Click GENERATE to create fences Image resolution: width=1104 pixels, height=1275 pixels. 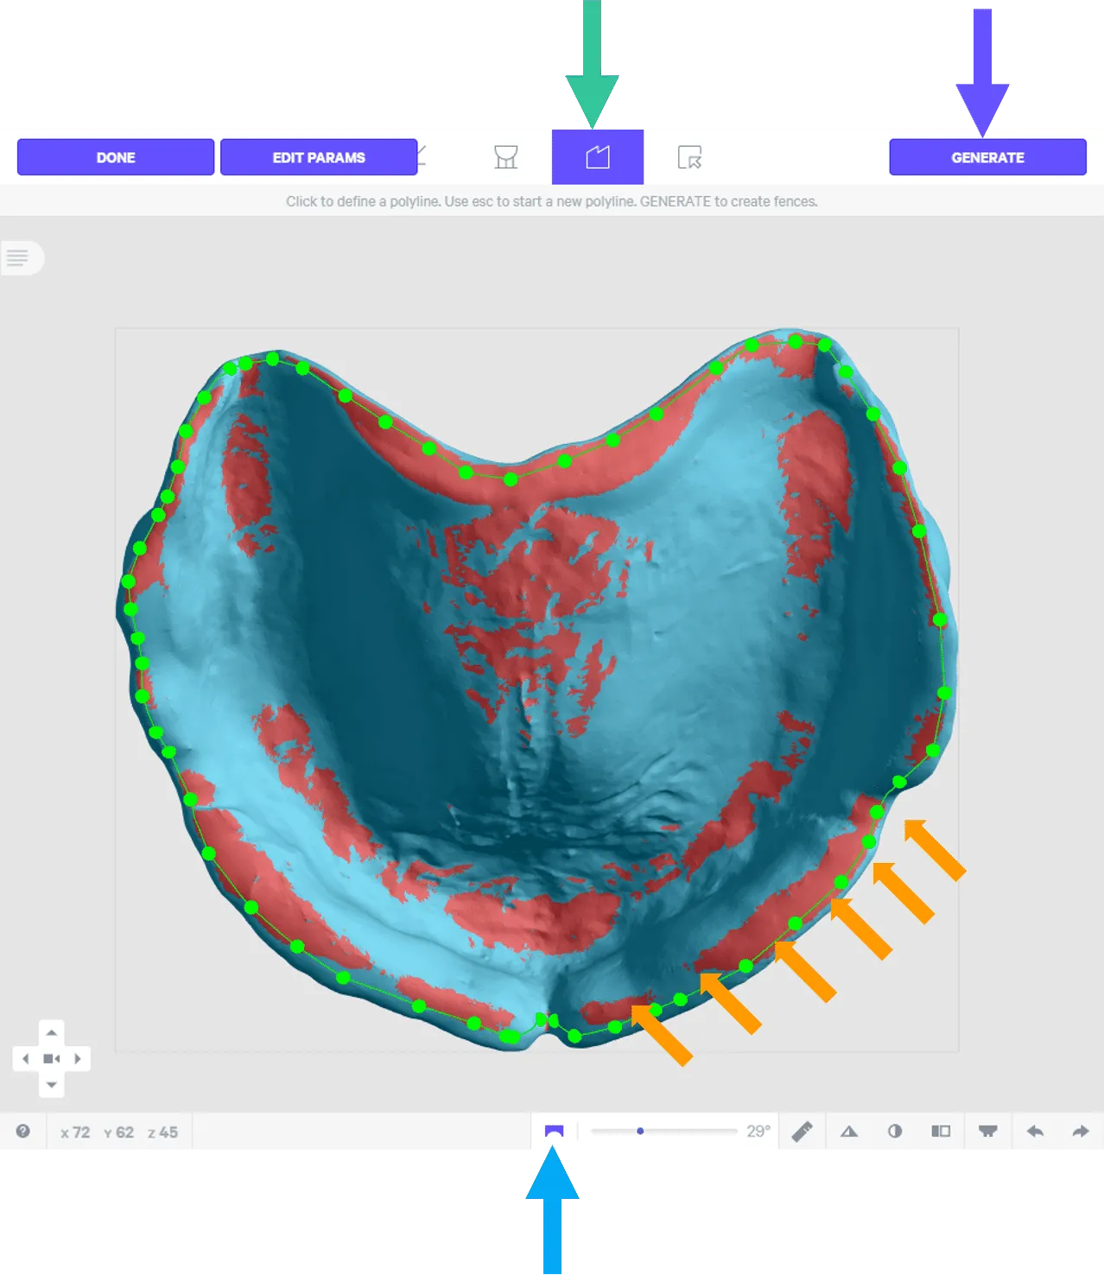tap(987, 157)
